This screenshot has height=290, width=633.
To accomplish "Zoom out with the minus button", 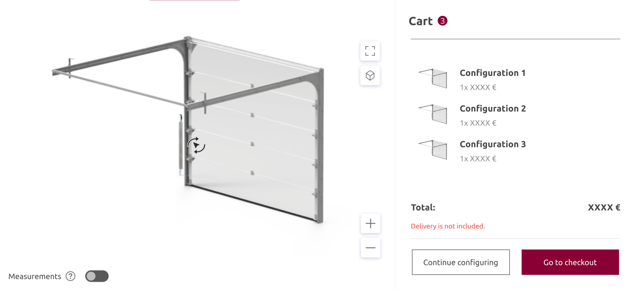I will tap(370, 248).
